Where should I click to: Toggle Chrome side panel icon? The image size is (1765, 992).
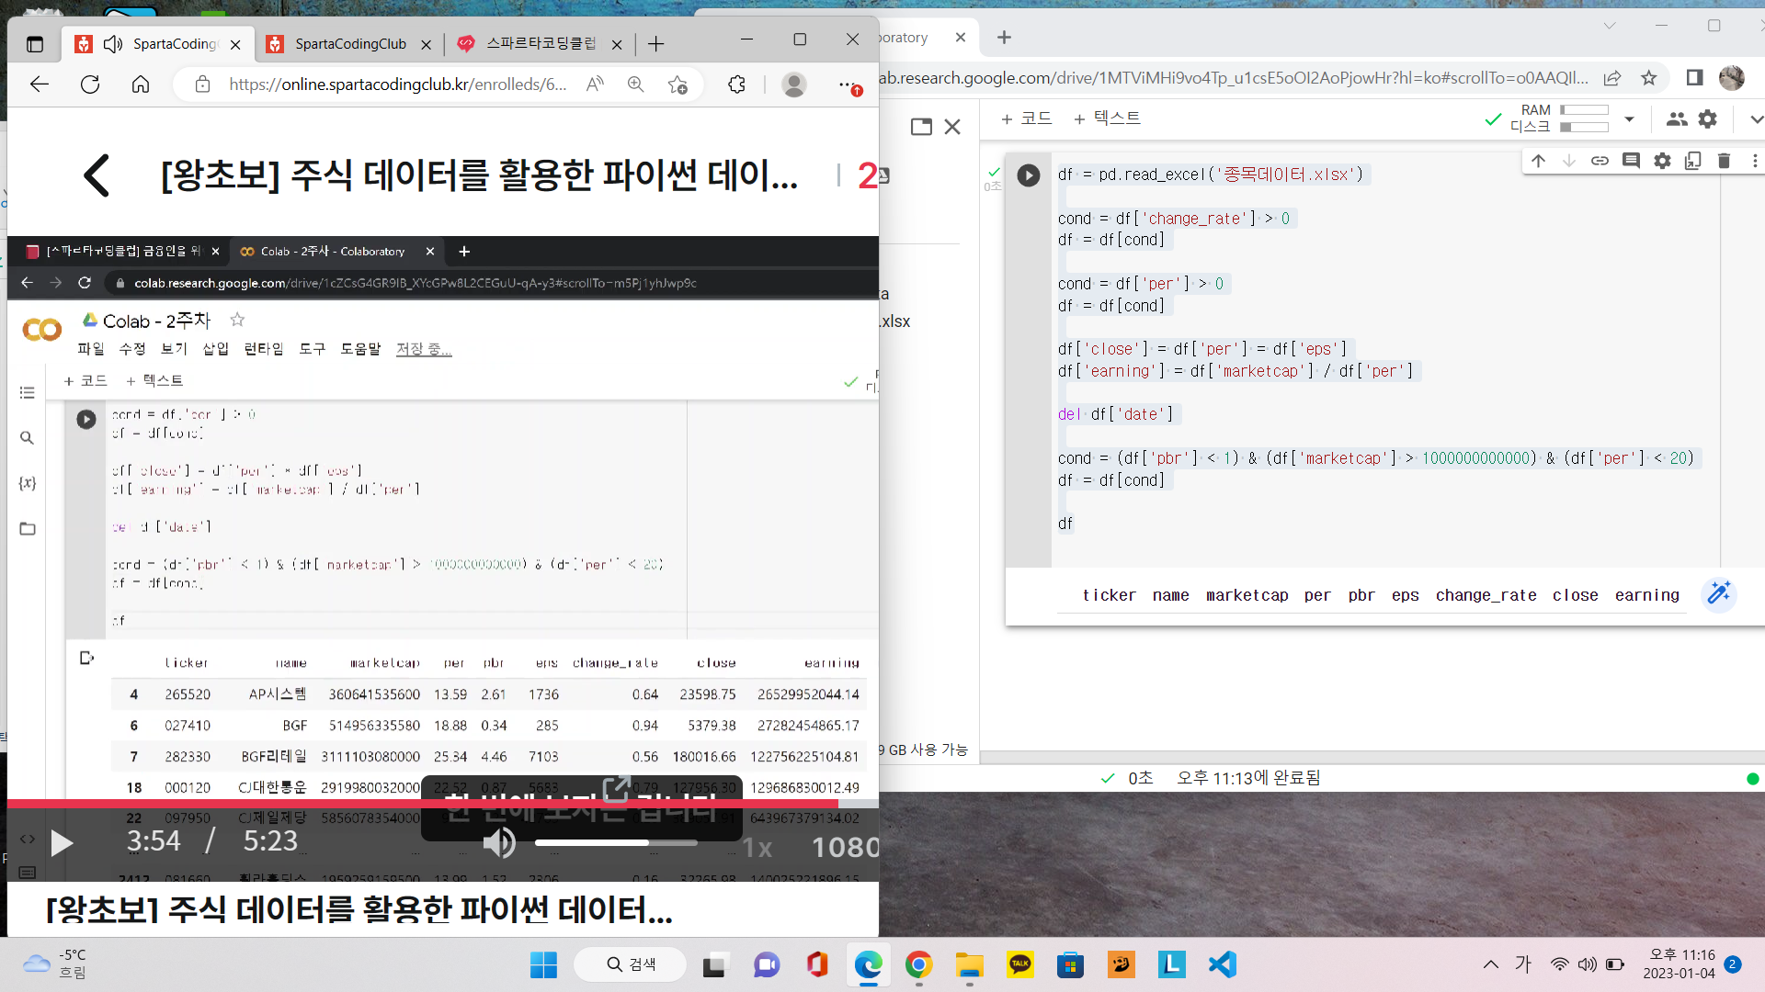coord(1694,78)
